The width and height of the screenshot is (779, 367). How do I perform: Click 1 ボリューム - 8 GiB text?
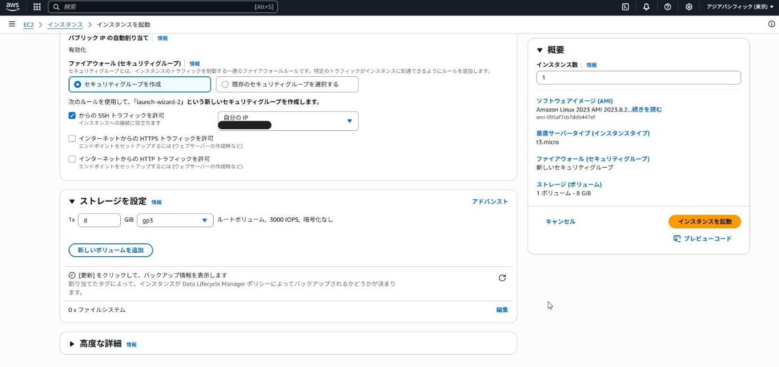click(x=564, y=193)
